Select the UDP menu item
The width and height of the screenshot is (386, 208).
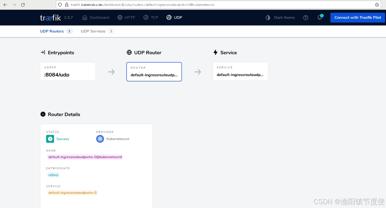click(174, 17)
